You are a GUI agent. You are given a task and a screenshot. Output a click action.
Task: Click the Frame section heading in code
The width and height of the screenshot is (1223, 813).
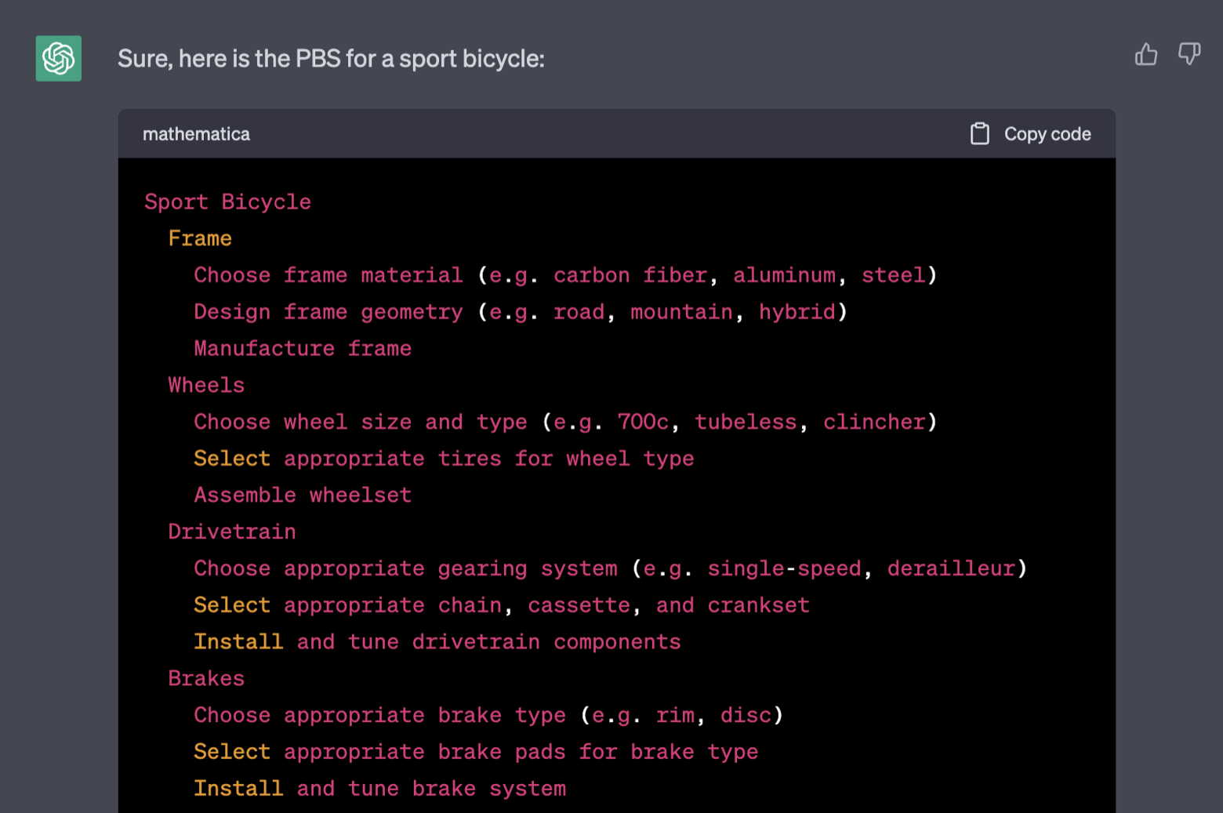(200, 238)
